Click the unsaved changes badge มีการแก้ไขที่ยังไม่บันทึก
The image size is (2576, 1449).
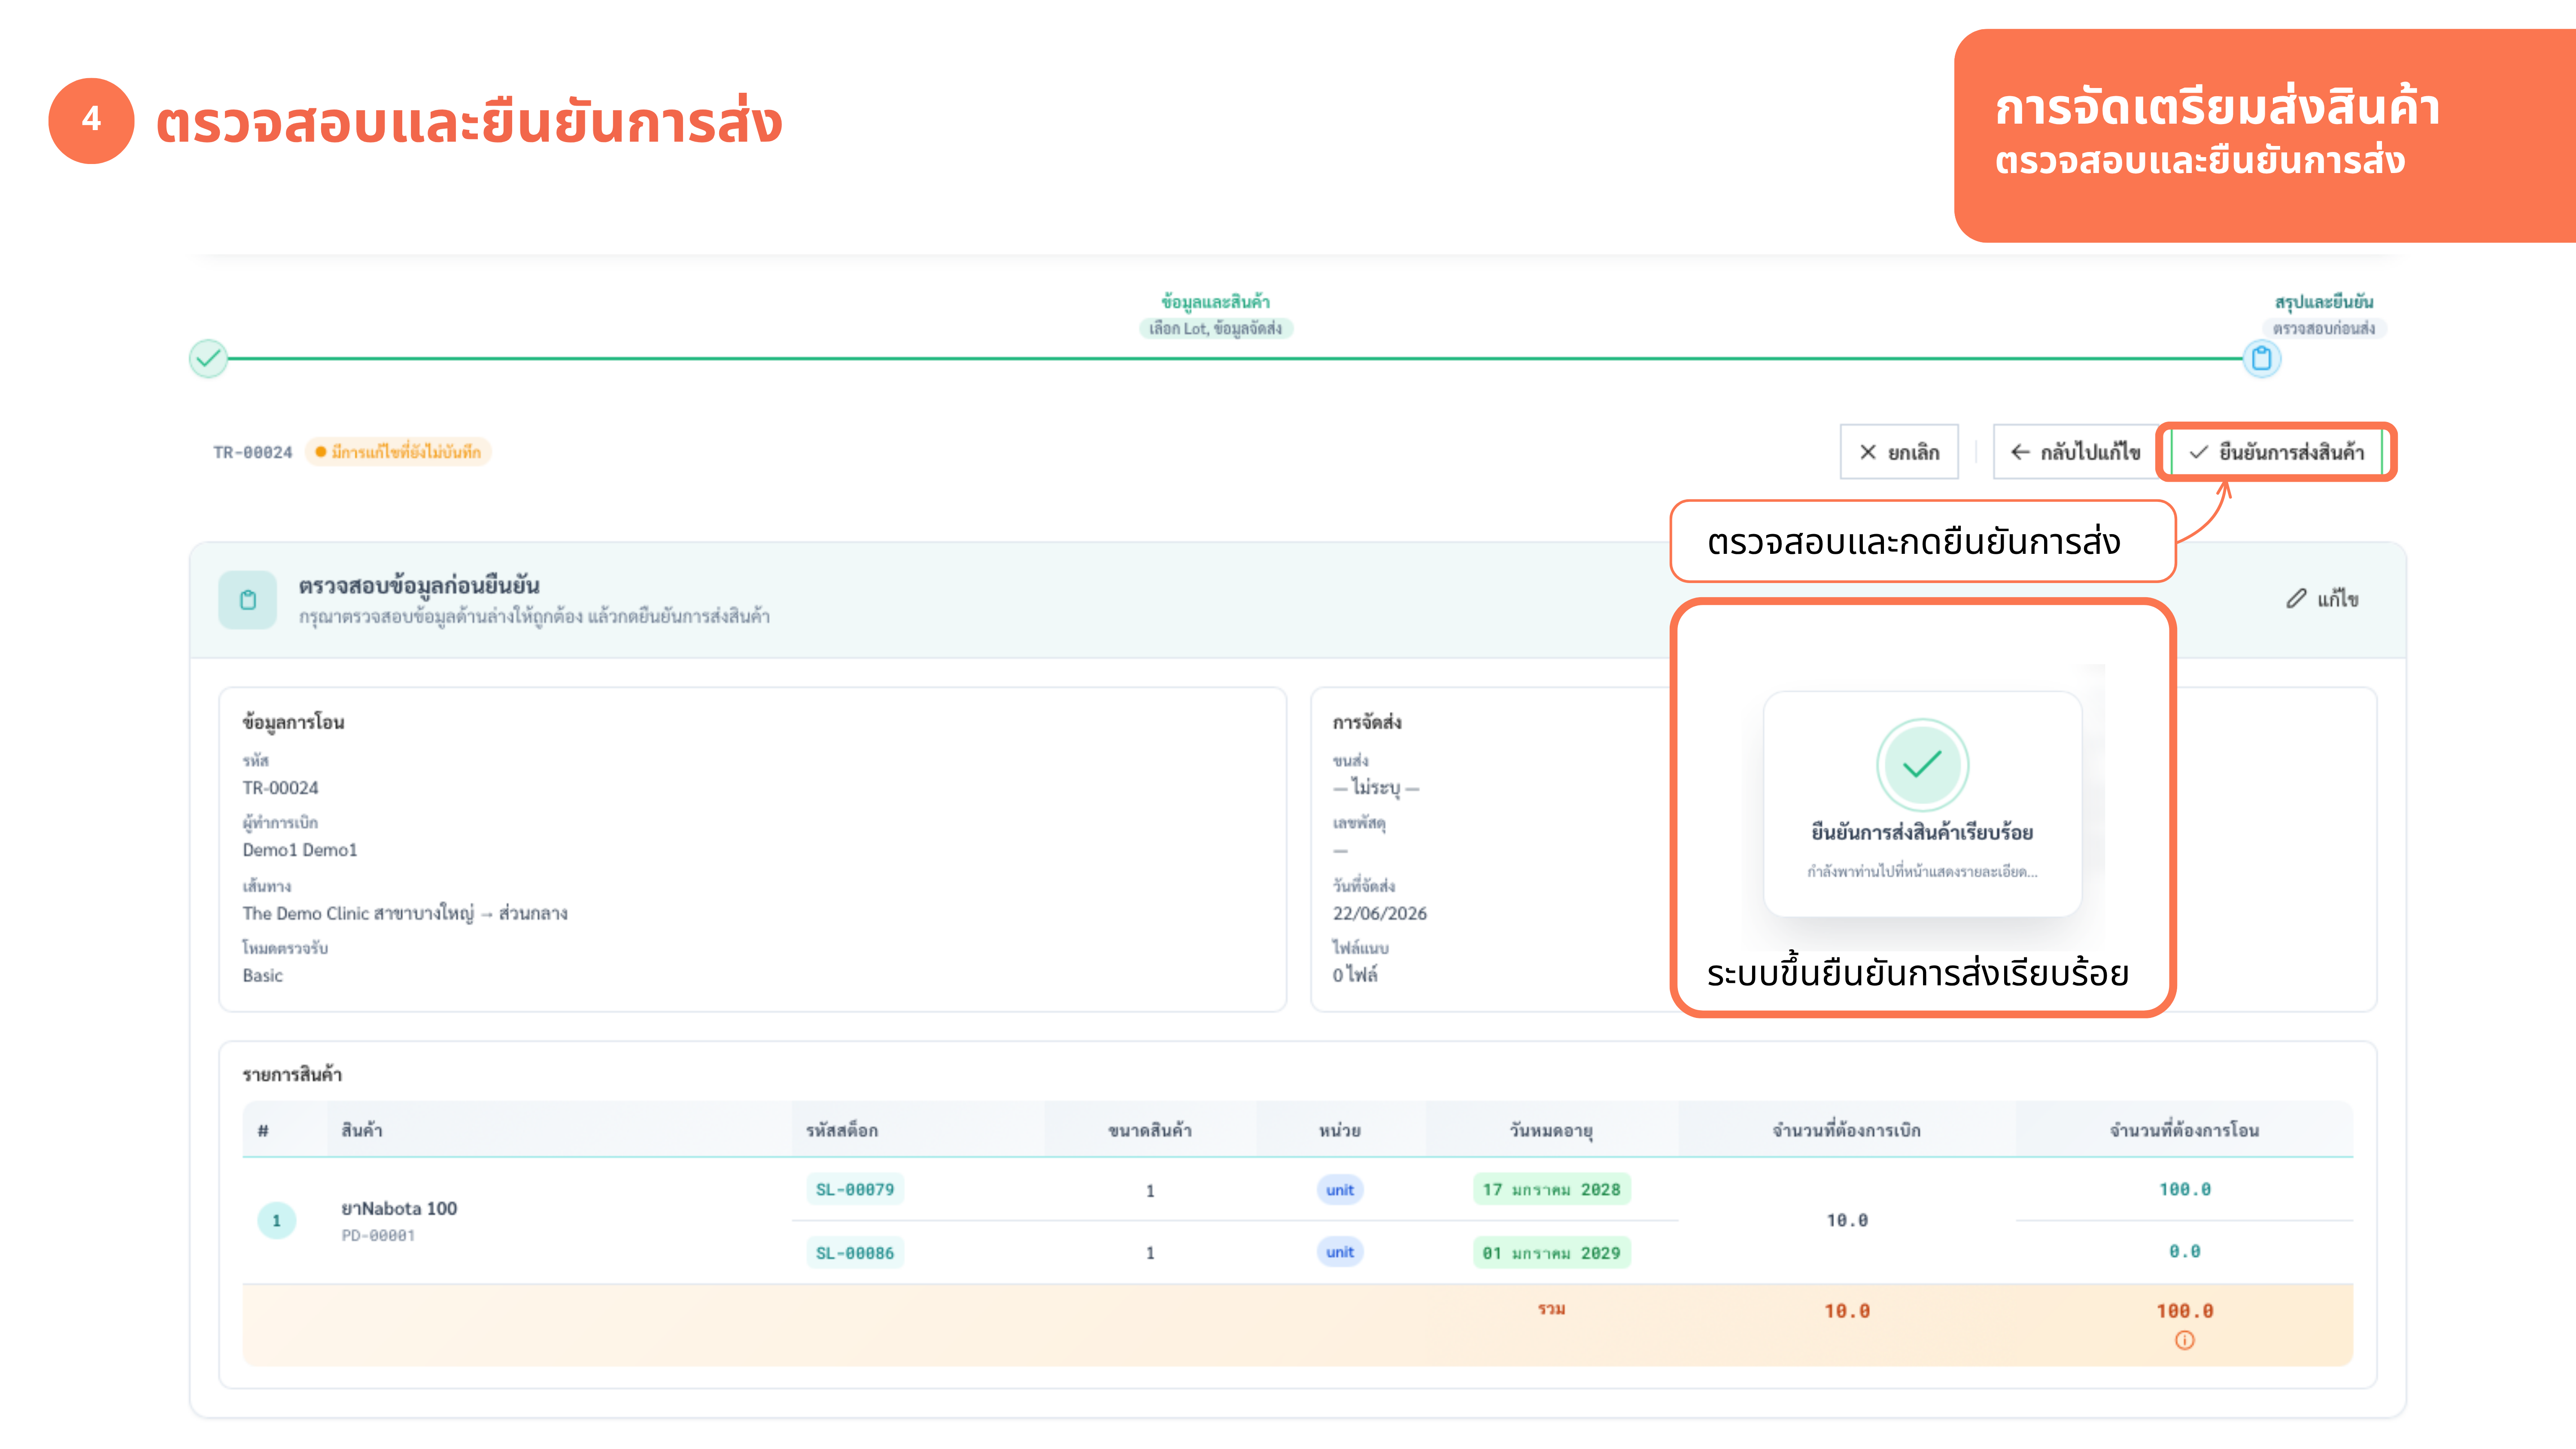tap(398, 452)
